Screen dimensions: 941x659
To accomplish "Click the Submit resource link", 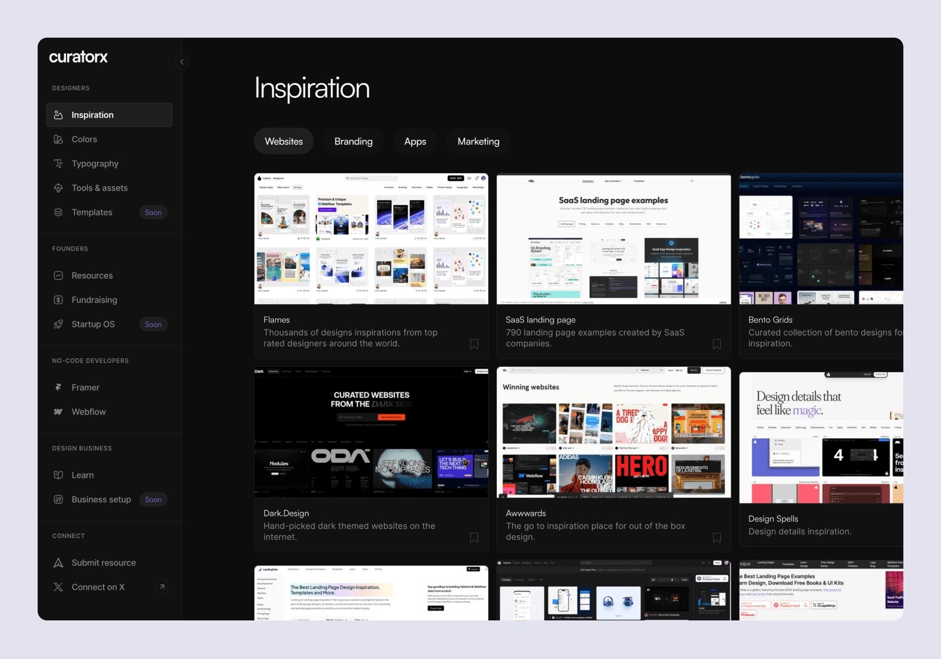I will 109,563.
